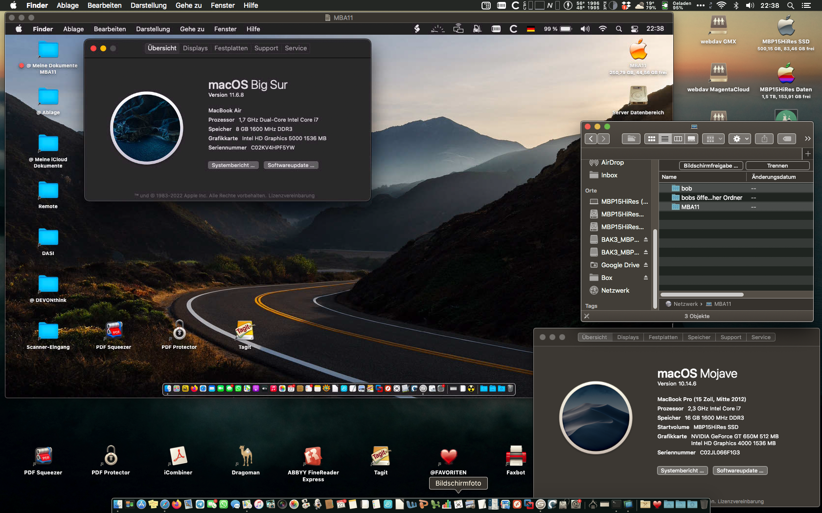The width and height of the screenshot is (822, 513).
Task: Switch Finder to column view
Action: 678,139
